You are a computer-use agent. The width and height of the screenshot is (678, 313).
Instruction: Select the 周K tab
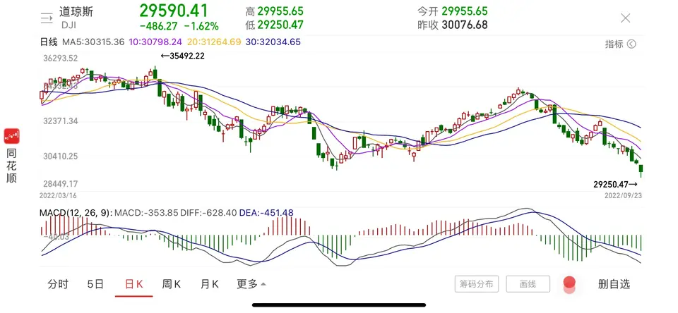(171, 284)
